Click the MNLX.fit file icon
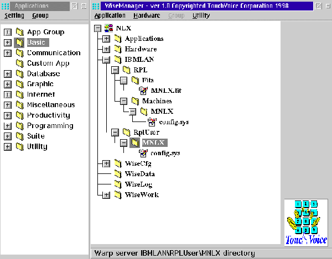Viewport: 332px width, 259px height. click(x=143, y=91)
